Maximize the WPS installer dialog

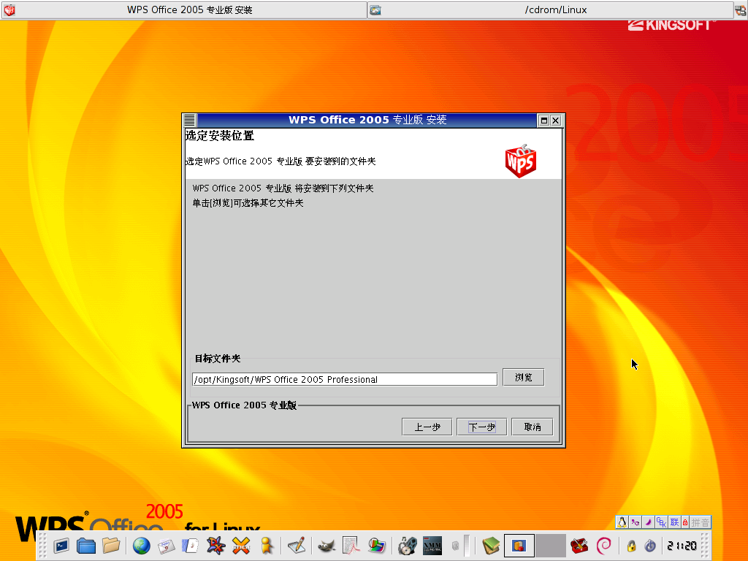[x=543, y=121]
